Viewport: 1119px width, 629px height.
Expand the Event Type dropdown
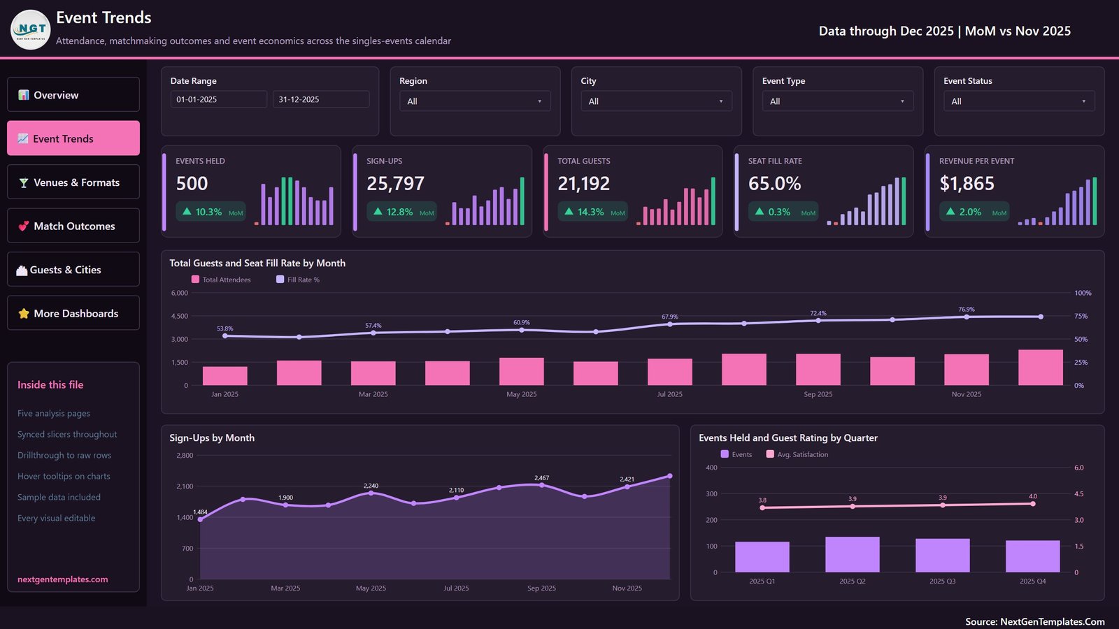pyautogui.click(x=838, y=101)
